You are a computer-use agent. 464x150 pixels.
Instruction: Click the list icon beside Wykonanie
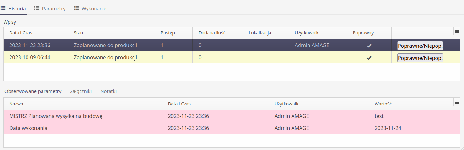pos(76,8)
